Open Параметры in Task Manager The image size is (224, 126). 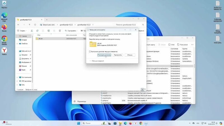pyautogui.click(x=80, y=101)
